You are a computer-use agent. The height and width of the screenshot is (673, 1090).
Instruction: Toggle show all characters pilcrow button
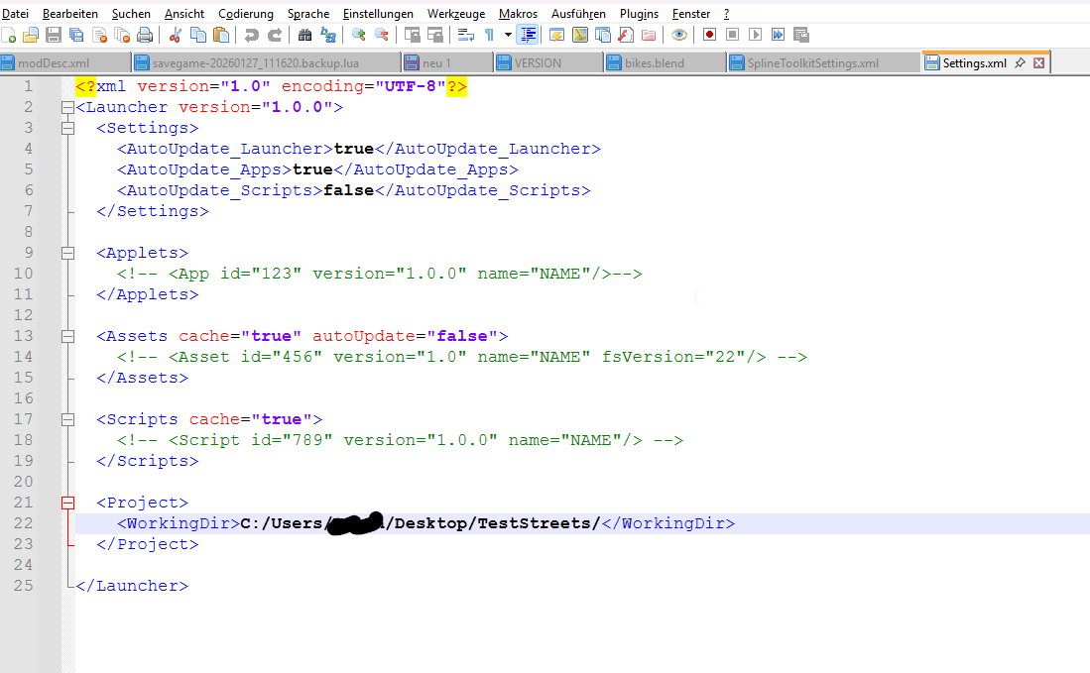point(489,35)
